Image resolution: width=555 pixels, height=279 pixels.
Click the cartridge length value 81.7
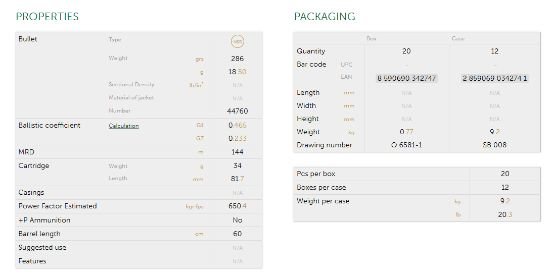point(238,179)
